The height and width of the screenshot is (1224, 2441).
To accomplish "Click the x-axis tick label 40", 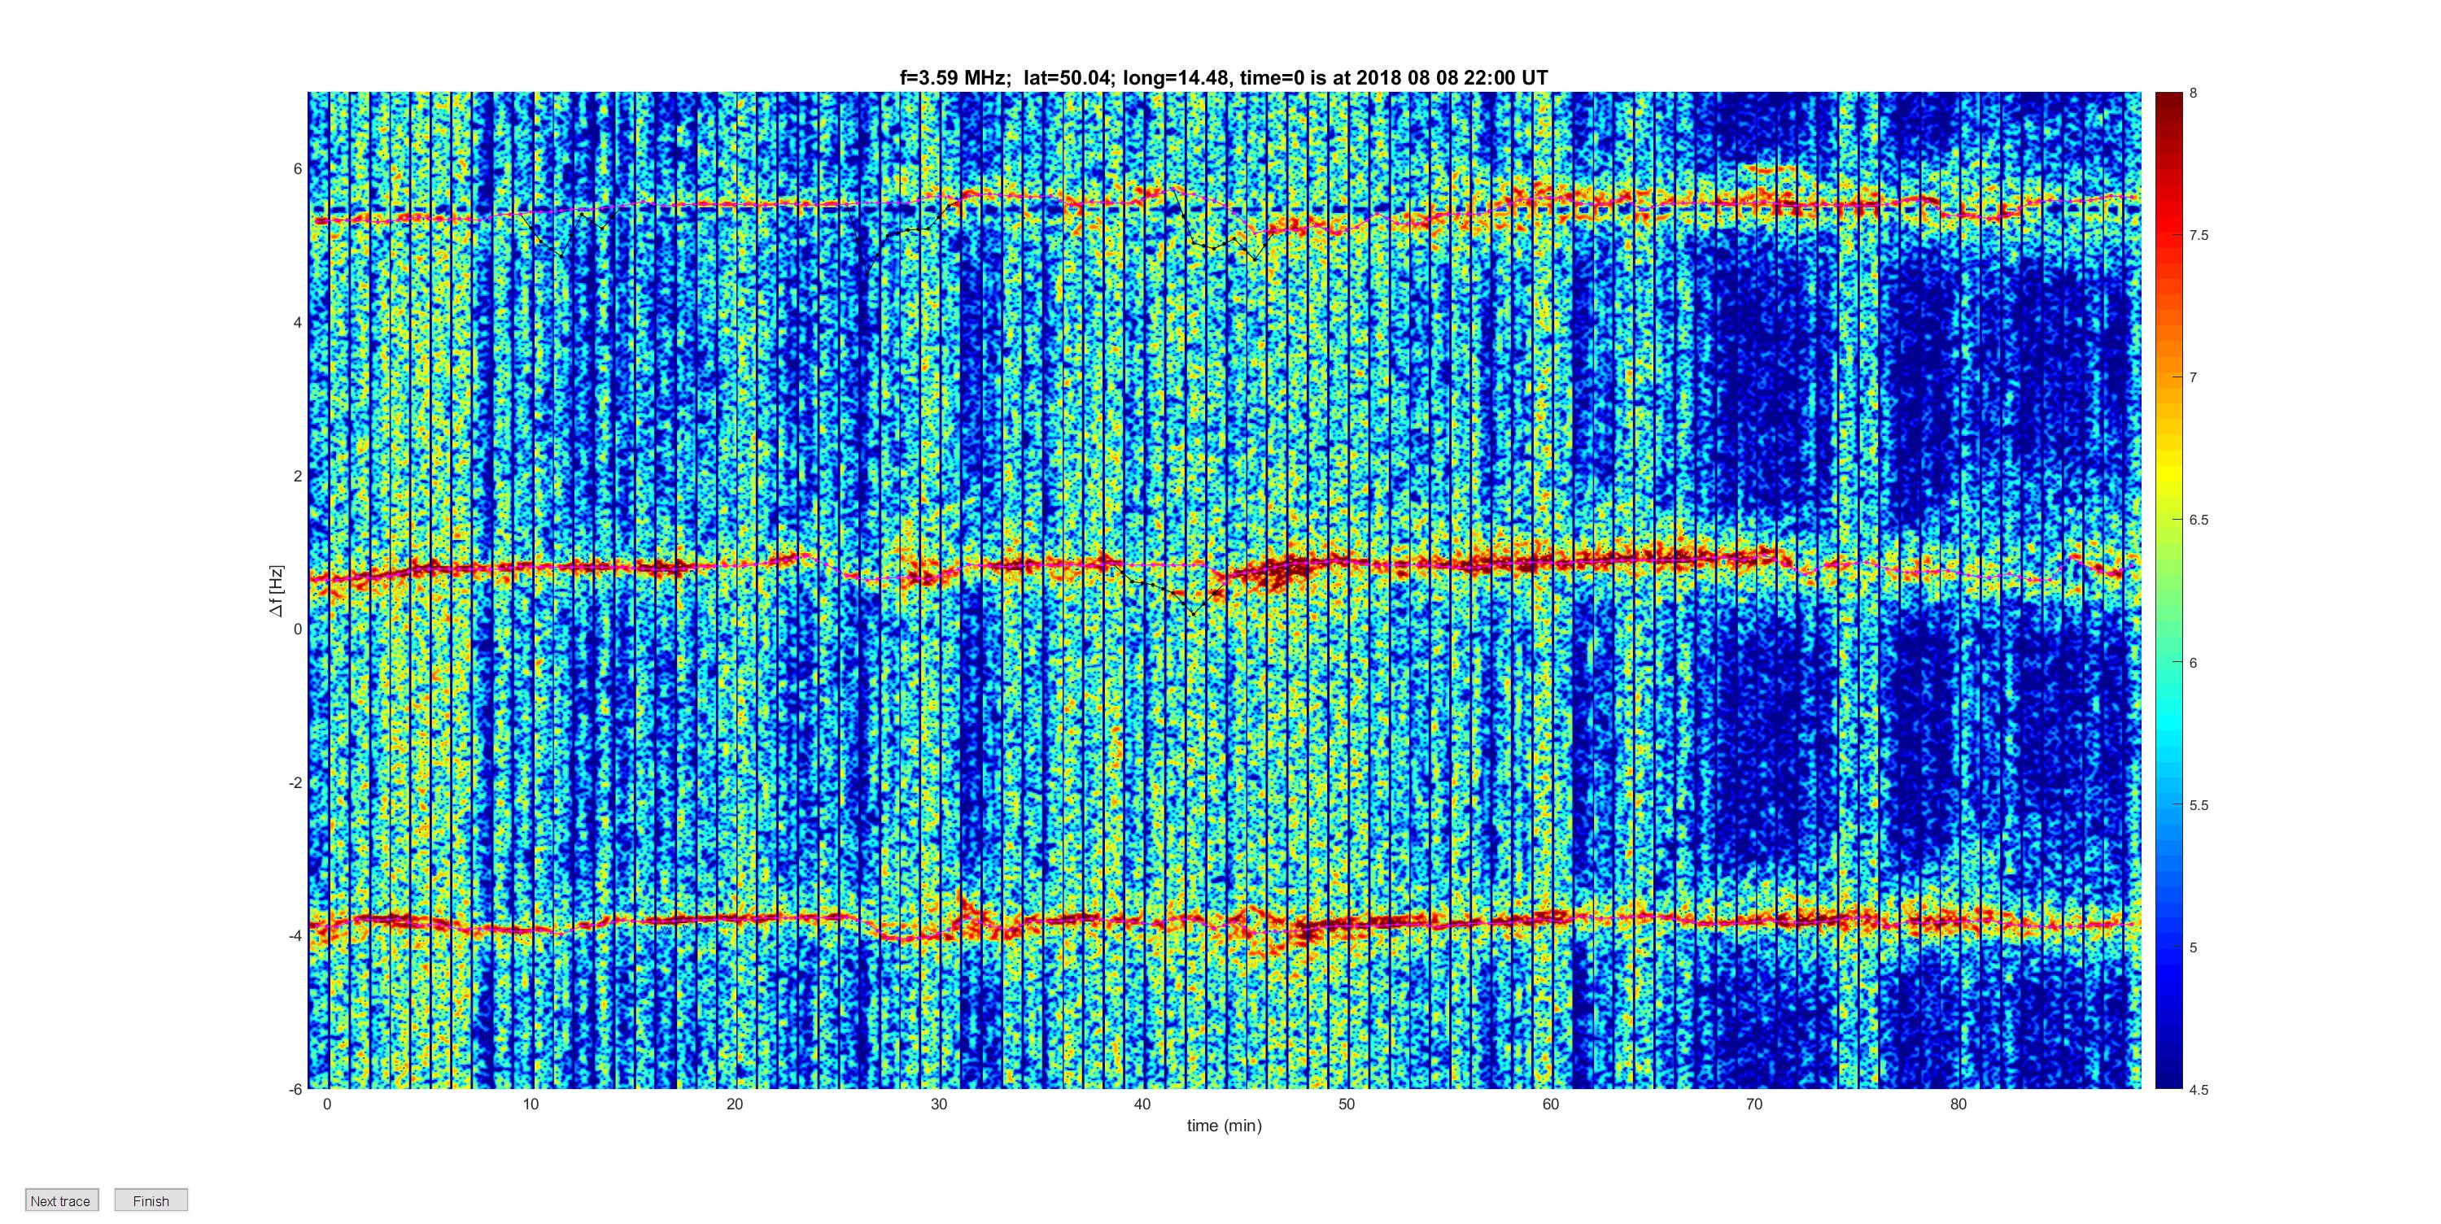I will [x=1143, y=1104].
